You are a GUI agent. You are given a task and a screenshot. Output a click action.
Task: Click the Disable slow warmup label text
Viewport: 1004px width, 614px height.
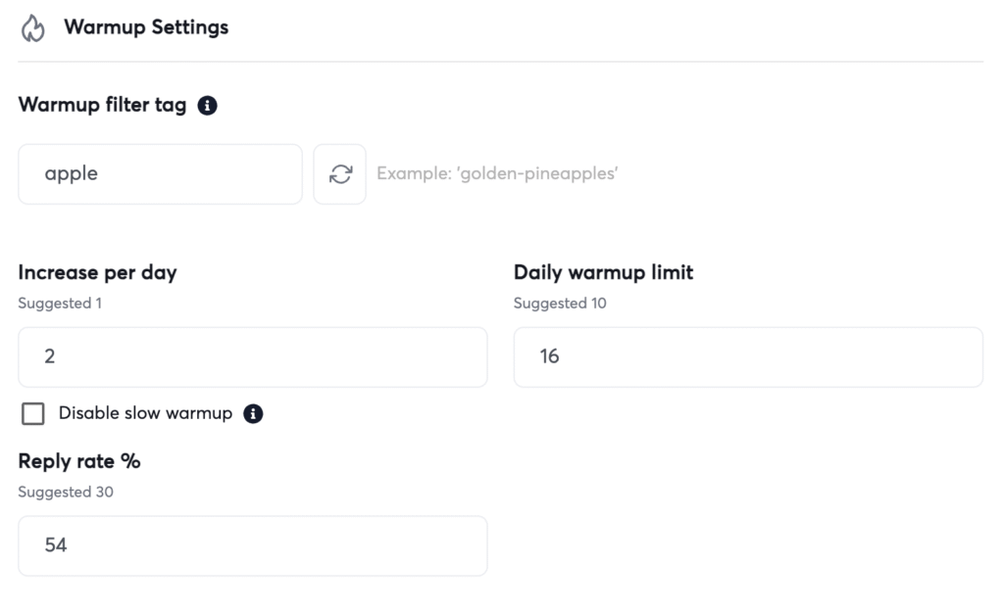tap(145, 413)
